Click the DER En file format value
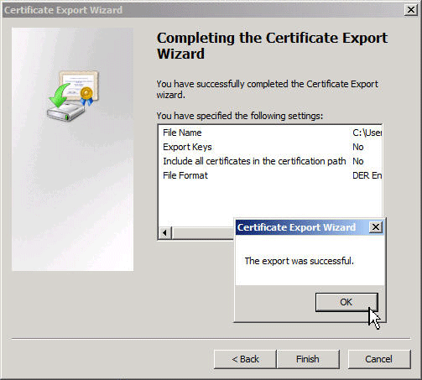This screenshot has height=380, width=422. [x=367, y=175]
